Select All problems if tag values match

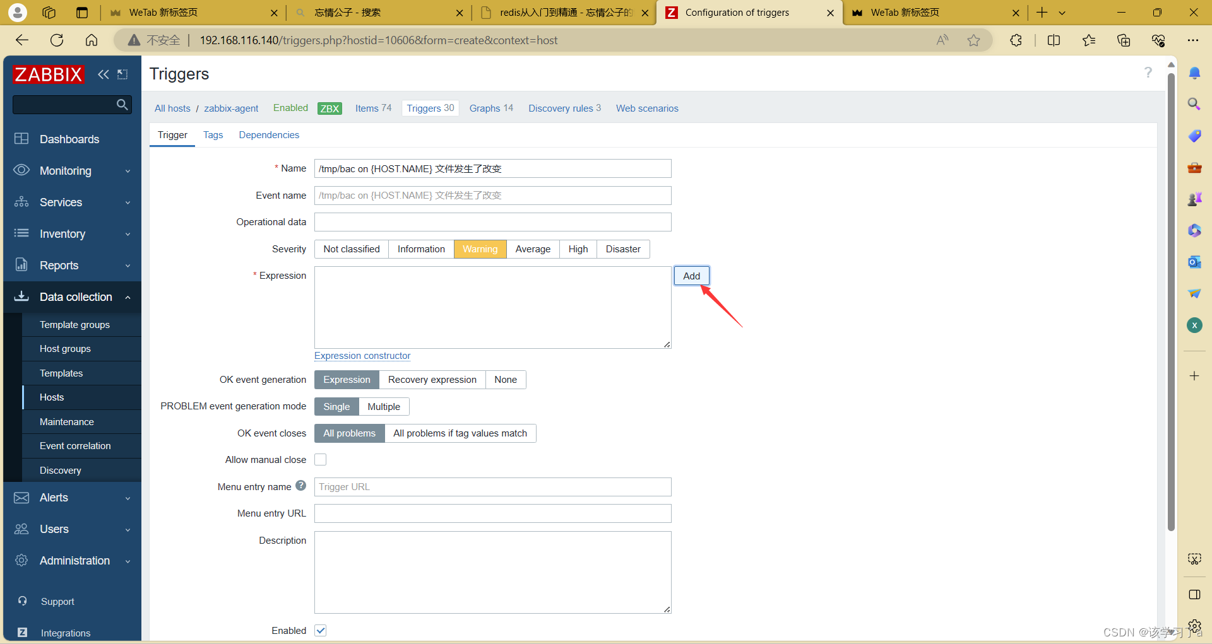(460, 433)
